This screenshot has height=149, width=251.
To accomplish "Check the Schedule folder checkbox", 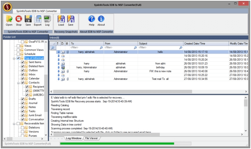I will pyautogui.click(x=18, y=54).
